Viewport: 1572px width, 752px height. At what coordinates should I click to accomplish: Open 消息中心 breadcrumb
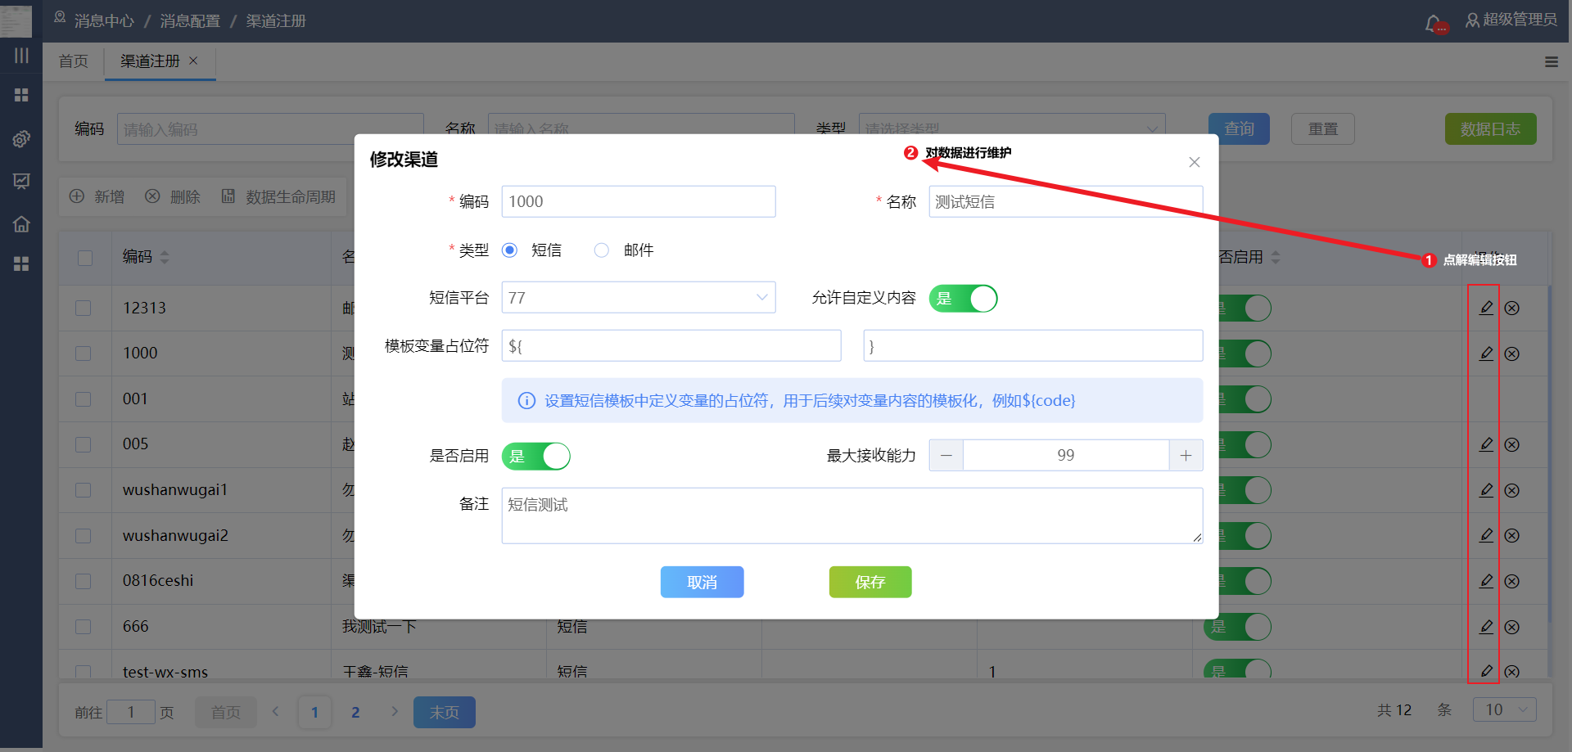coord(104,21)
